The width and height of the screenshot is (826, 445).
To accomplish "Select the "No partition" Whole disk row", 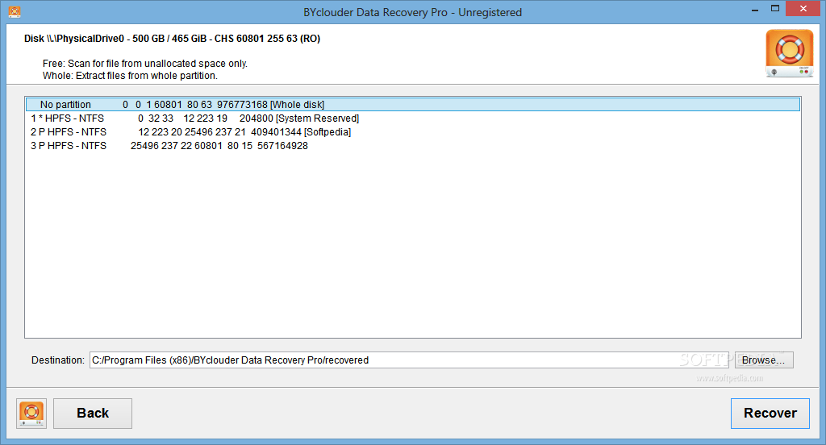I will 413,104.
